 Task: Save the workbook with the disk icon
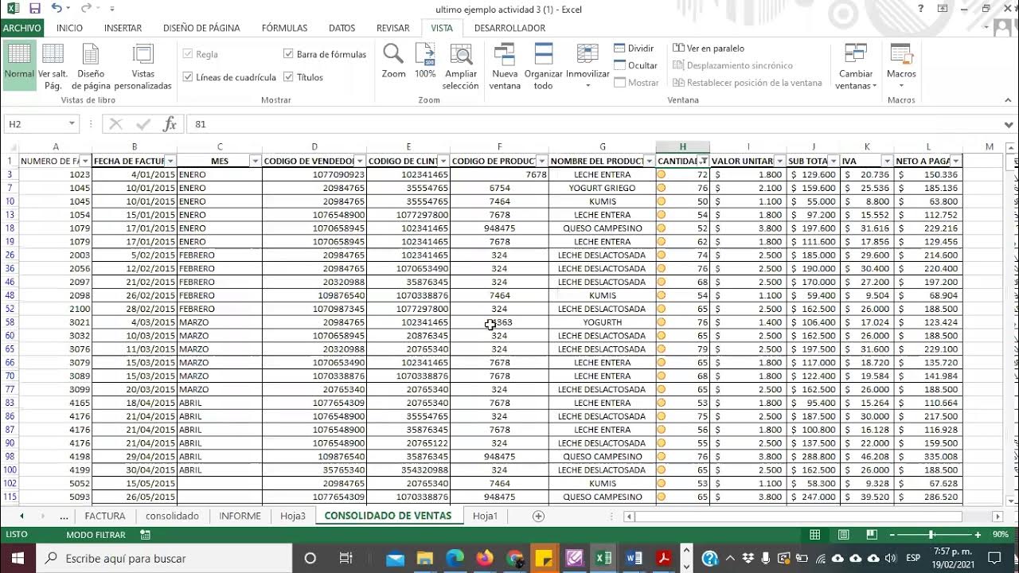point(34,9)
